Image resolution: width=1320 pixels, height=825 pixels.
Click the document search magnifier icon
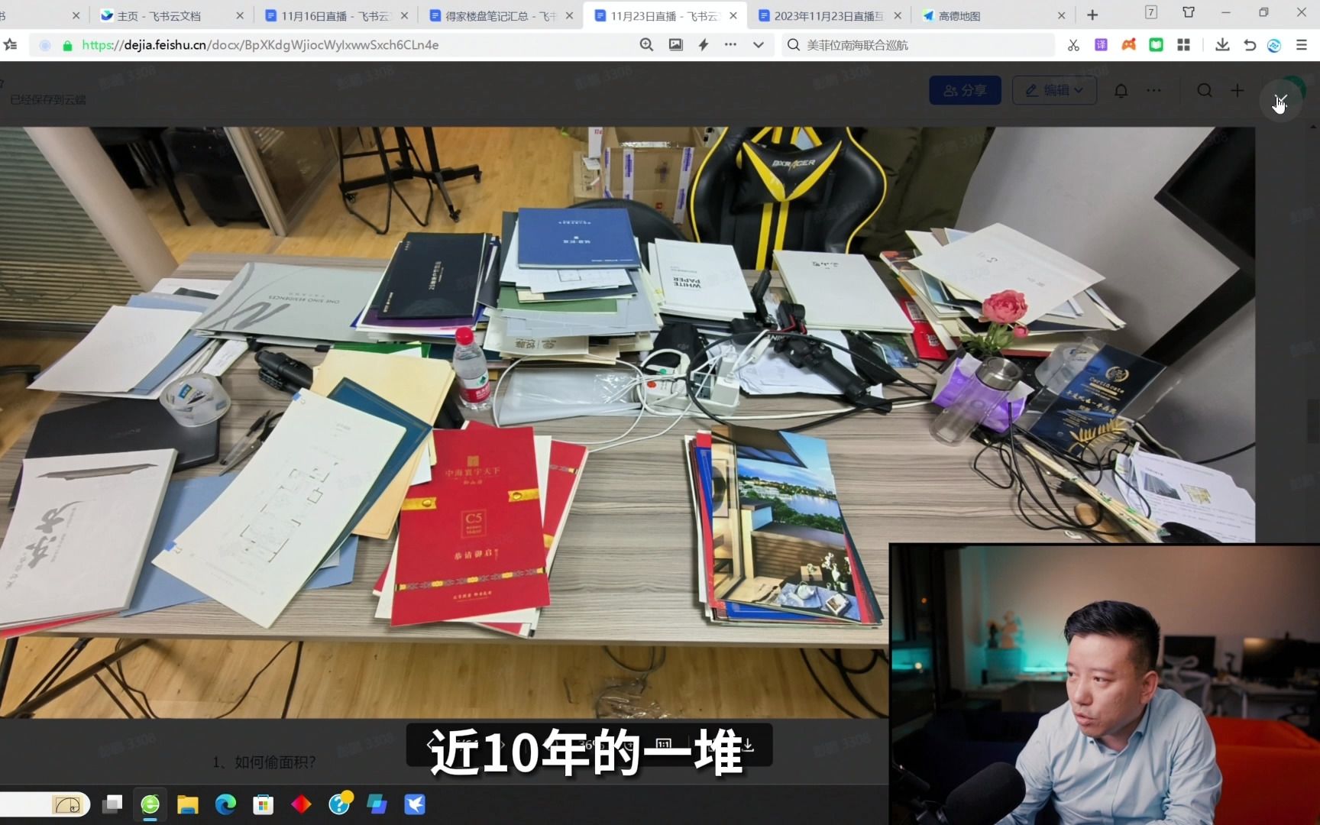click(1205, 91)
